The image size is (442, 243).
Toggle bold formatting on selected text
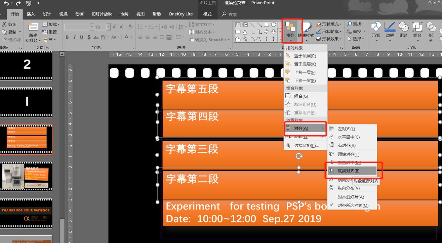pyautogui.click(x=67, y=37)
